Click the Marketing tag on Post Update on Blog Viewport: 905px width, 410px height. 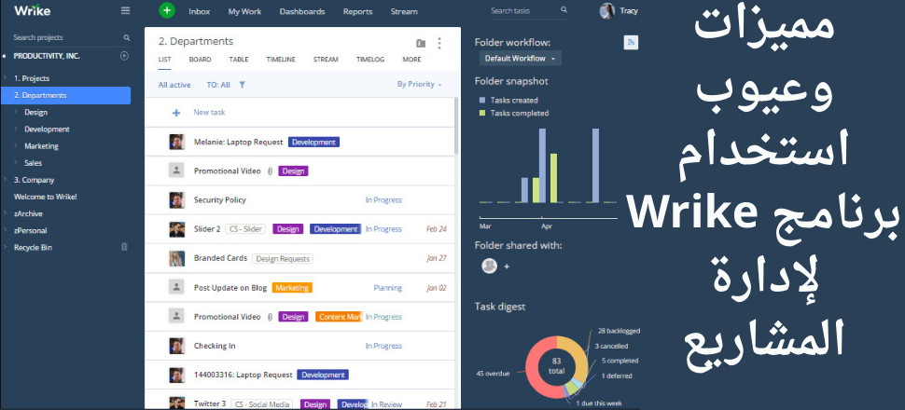coord(292,287)
